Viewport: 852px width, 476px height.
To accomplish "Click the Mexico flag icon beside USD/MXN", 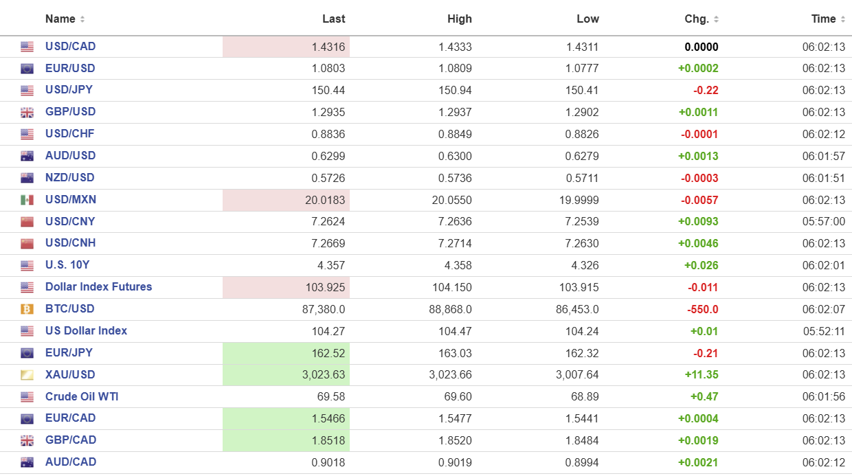I will click(x=27, y=200).
